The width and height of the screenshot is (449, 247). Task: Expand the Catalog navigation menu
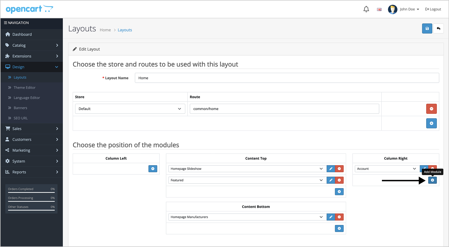[x=32, y=45]
